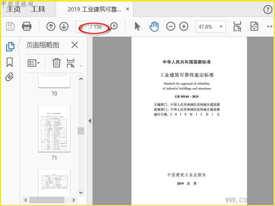Zoom in using plus circle icon
The height and width of the screenshot is (206, 275).
(x=184, y=26)
